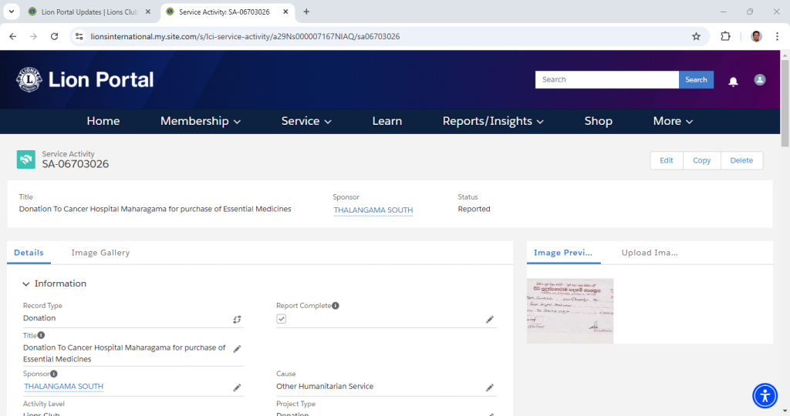This screenshot has width=790, height=416.
Task: Bookmark this page with star icon
Action: (697, 36)
